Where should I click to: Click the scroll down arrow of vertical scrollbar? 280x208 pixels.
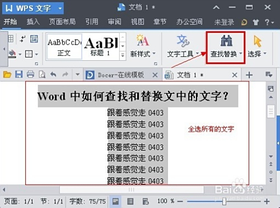270,157
